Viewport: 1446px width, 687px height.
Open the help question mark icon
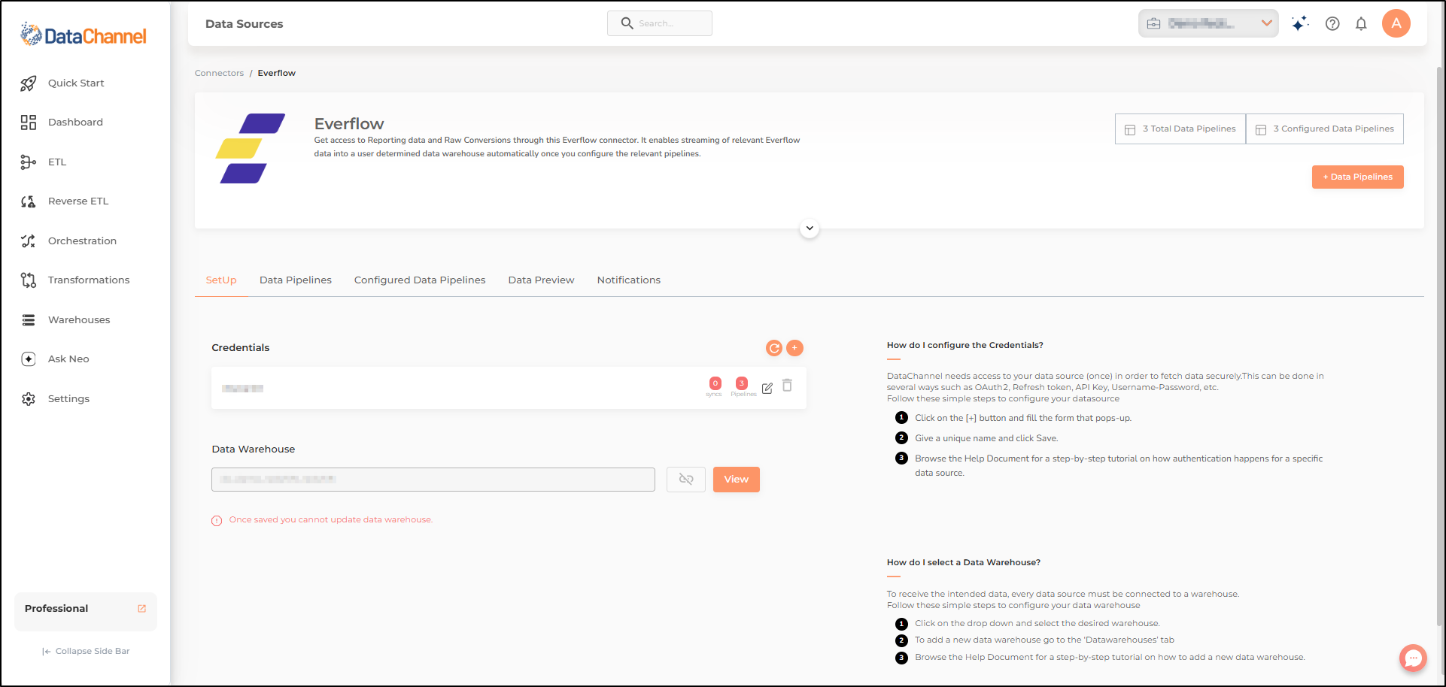1332,24
